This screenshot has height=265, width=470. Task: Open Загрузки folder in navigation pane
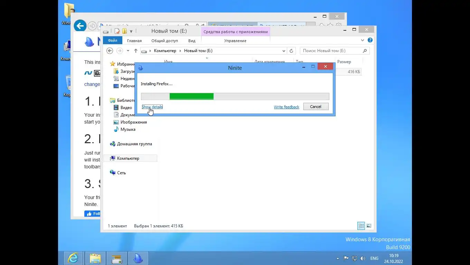pyautogui.click(x=124, y=71)
